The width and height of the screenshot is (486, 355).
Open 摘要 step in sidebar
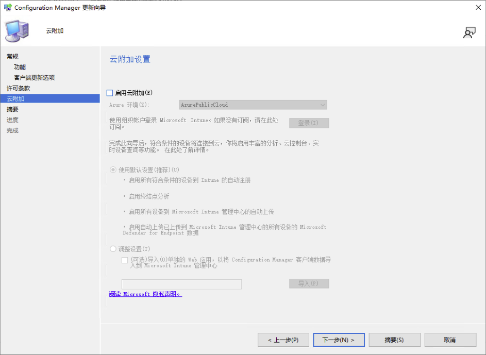point(12,109)
